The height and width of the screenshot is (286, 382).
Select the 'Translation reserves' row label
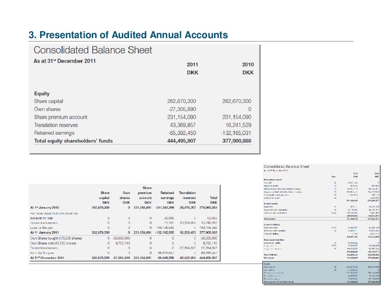(x=56, y=125)
